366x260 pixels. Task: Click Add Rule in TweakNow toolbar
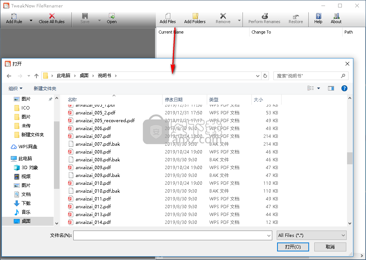[14, 19]
